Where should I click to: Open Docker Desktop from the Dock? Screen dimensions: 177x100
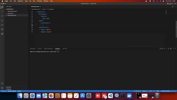click(129, 96)
